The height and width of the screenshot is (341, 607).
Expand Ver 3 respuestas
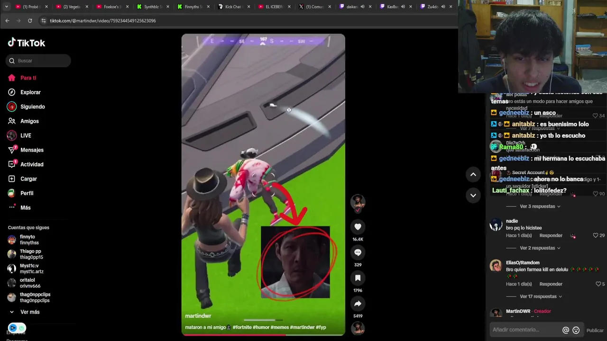point(540,206)
